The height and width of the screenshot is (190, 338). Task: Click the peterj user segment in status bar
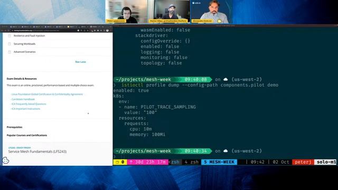point(303,162)
